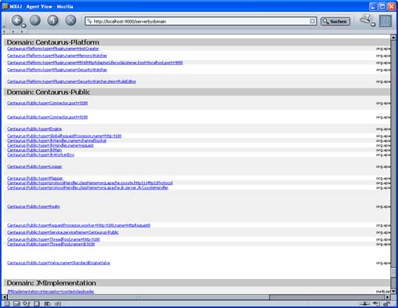Click the horizontal scrollbar thumb
Screen dimensions: 398x308
[x=139, y=297]
